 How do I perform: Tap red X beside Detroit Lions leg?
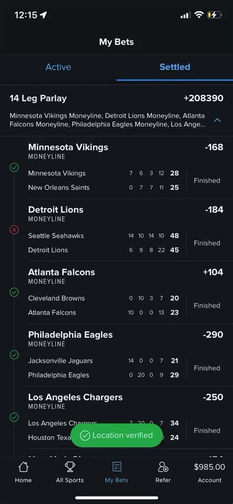pos(14,230)
